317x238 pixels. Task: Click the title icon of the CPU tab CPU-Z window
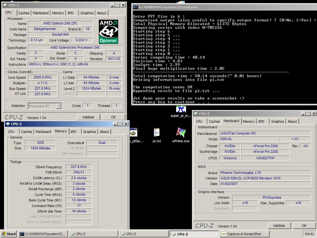click(5, 5)
